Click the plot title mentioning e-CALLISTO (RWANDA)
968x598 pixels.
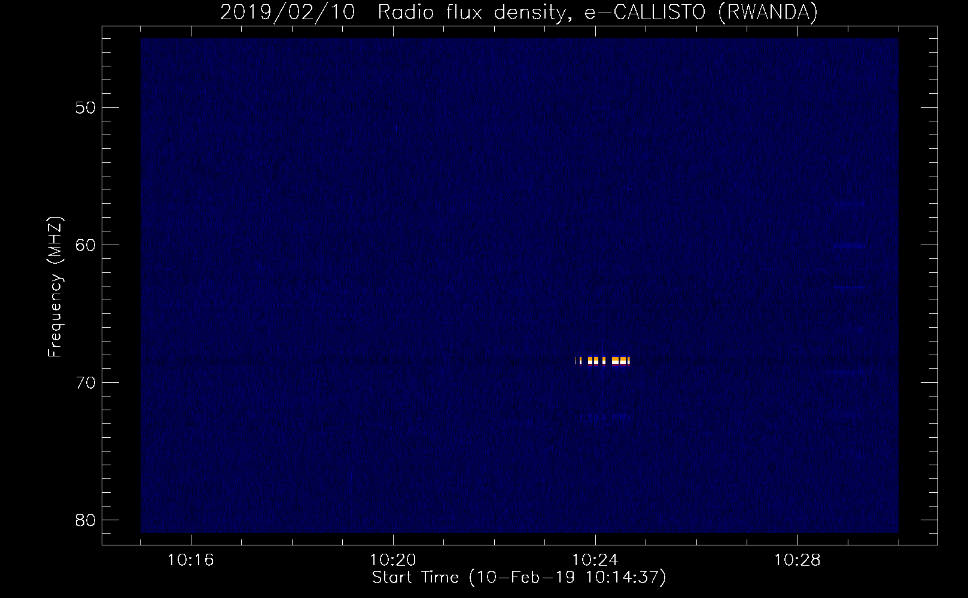coord(519,12)
